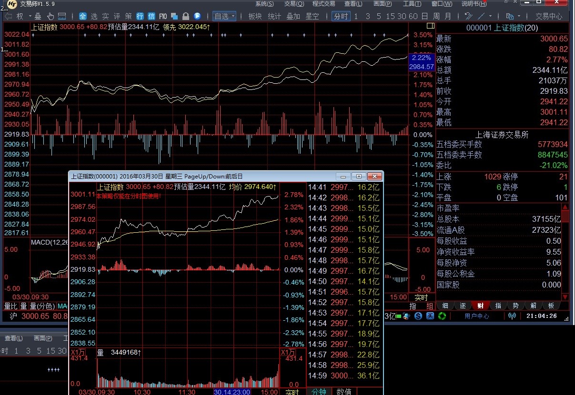Toggle the 分时 intraday chart mode
The image size is (575, 395).
pyautogui.click(x=341, y=16)
